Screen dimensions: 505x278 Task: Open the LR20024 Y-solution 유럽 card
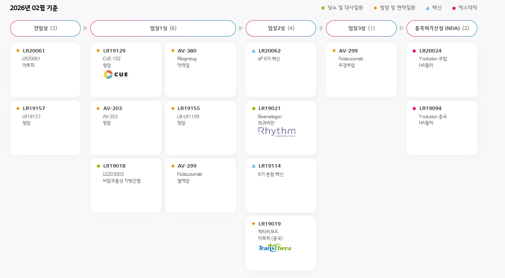(x=442, y=70)
